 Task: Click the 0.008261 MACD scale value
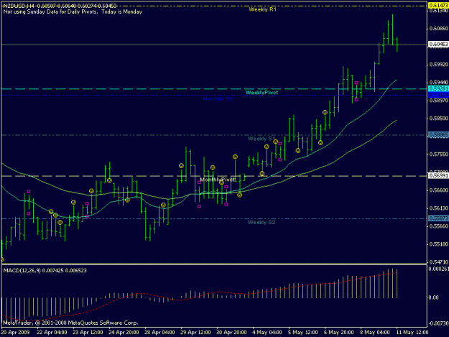click(x=439, y=269)
